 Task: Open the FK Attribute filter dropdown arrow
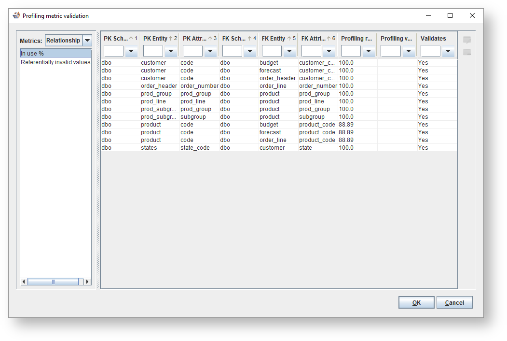tap(329, 51)
